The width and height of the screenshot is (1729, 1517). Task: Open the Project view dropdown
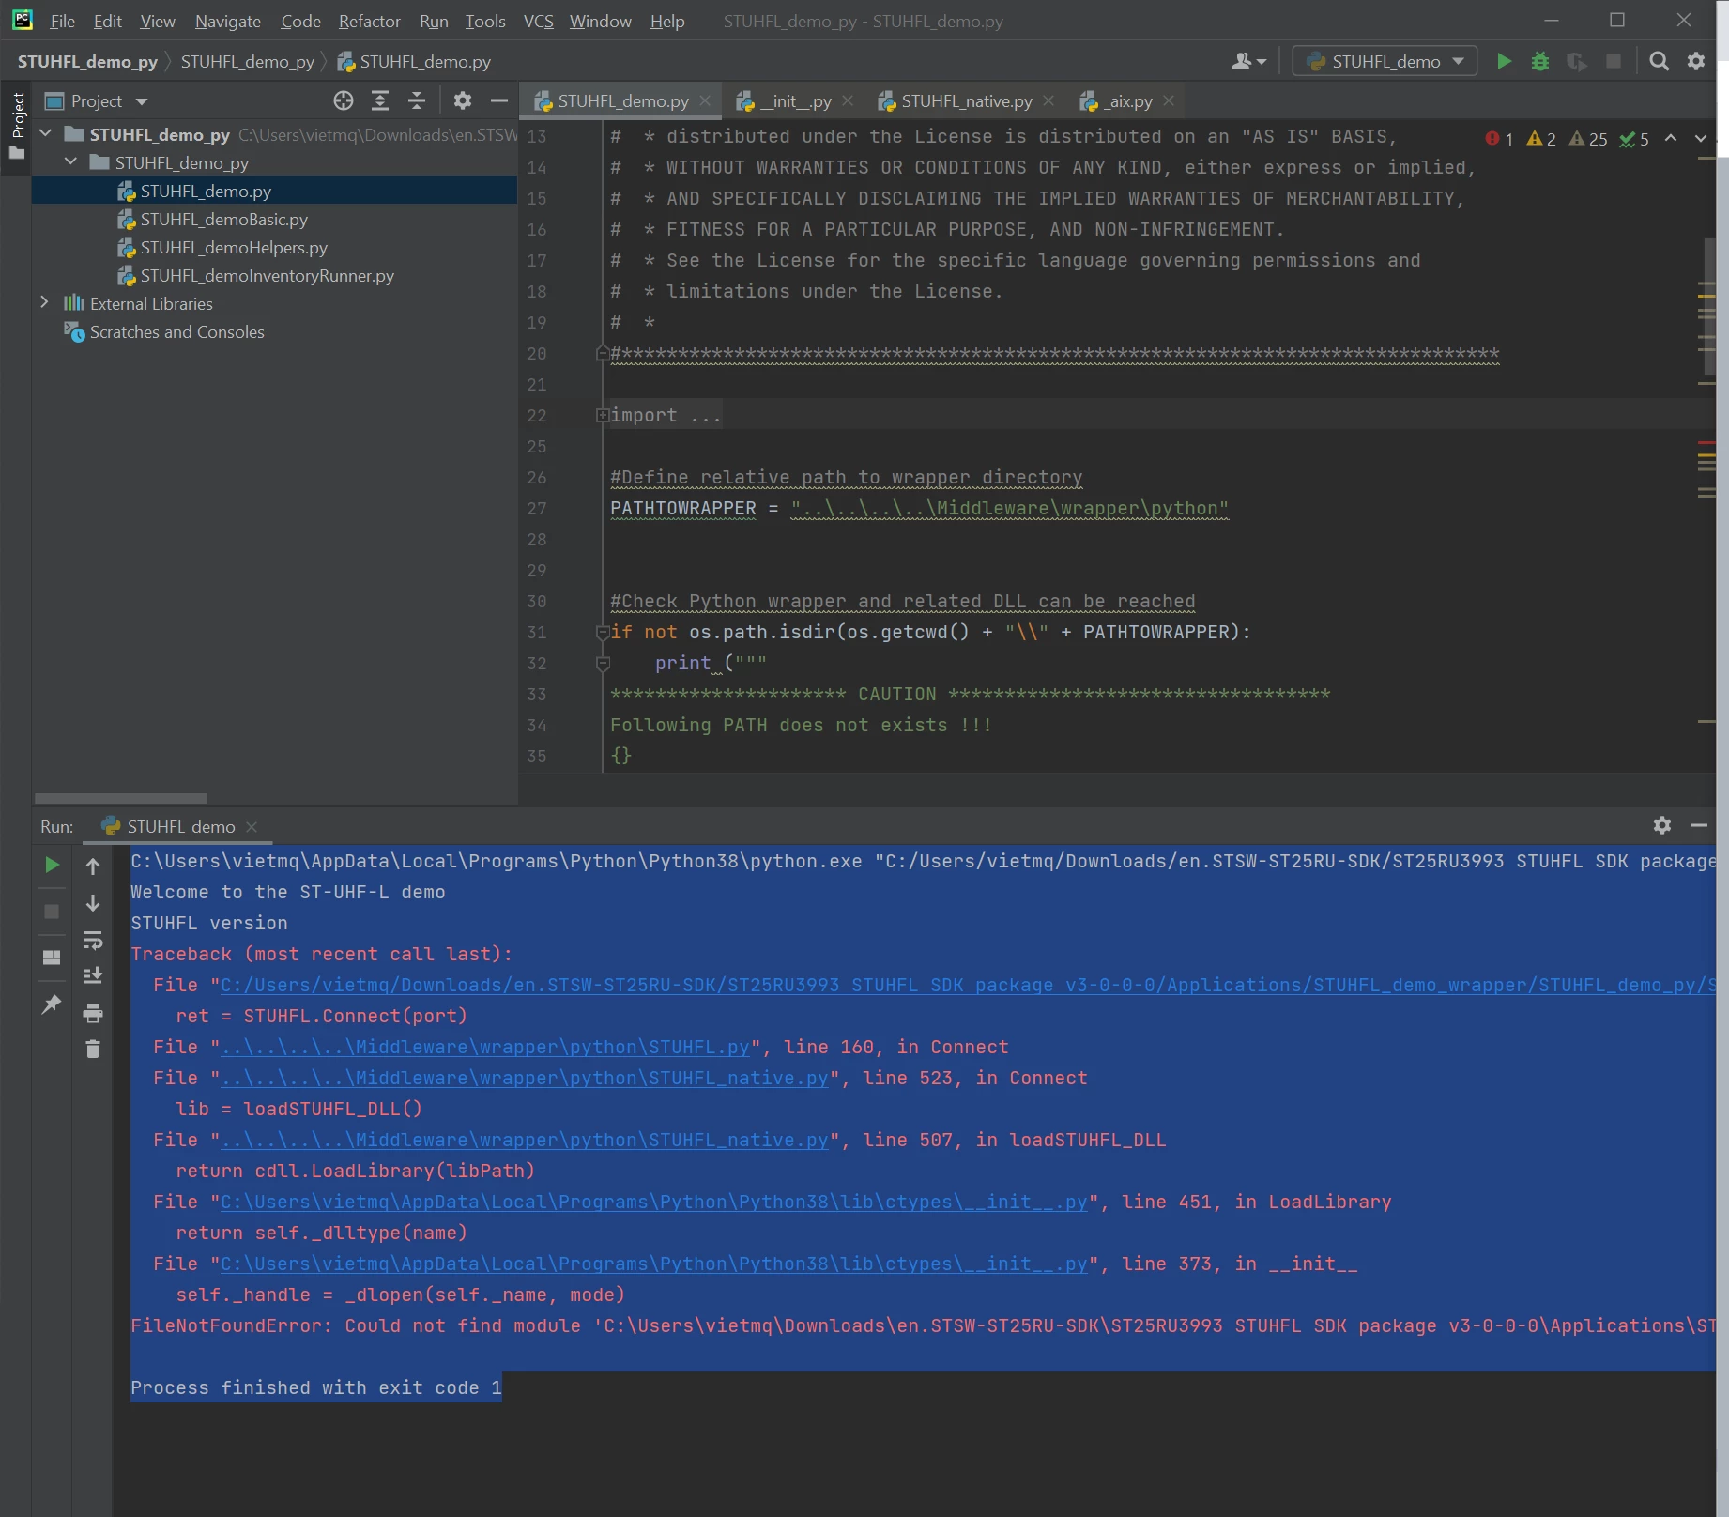point(97,100)
